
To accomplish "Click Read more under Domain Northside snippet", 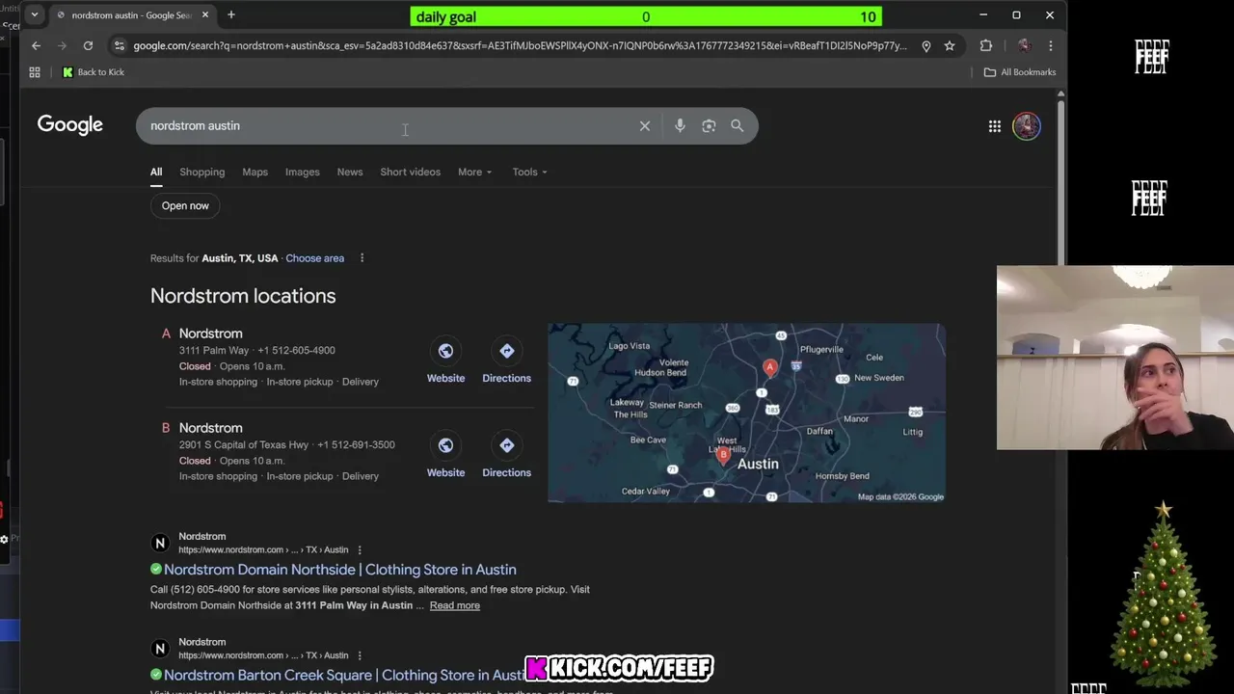I will [x=455, y=605].
